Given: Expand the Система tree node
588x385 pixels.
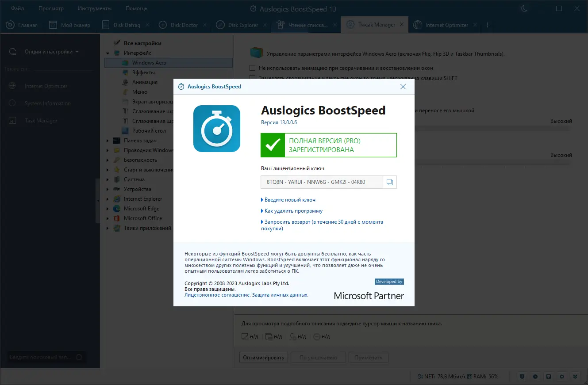Looking at the screenshot, I should click(x=108, y=179).
